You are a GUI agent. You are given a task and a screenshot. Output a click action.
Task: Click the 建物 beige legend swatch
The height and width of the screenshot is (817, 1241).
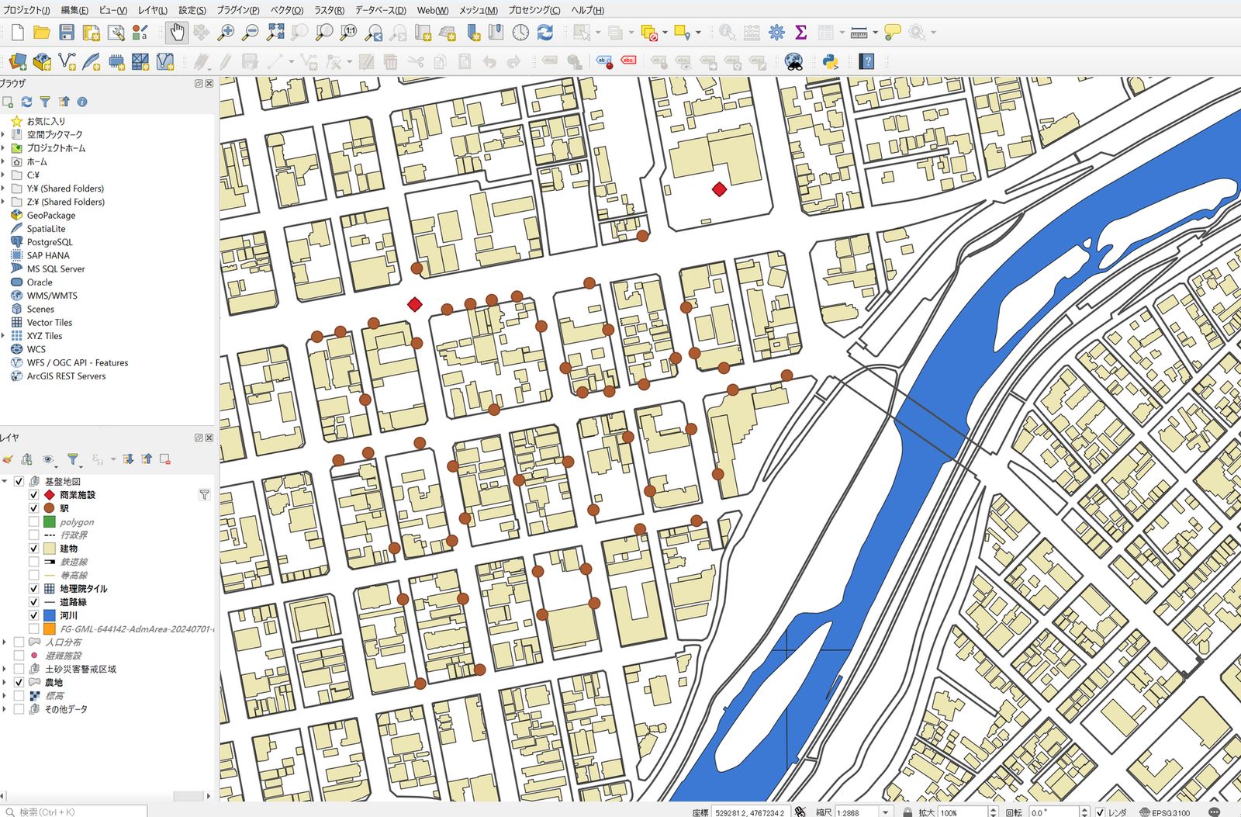pyautogui.click(x=50, y=549)
